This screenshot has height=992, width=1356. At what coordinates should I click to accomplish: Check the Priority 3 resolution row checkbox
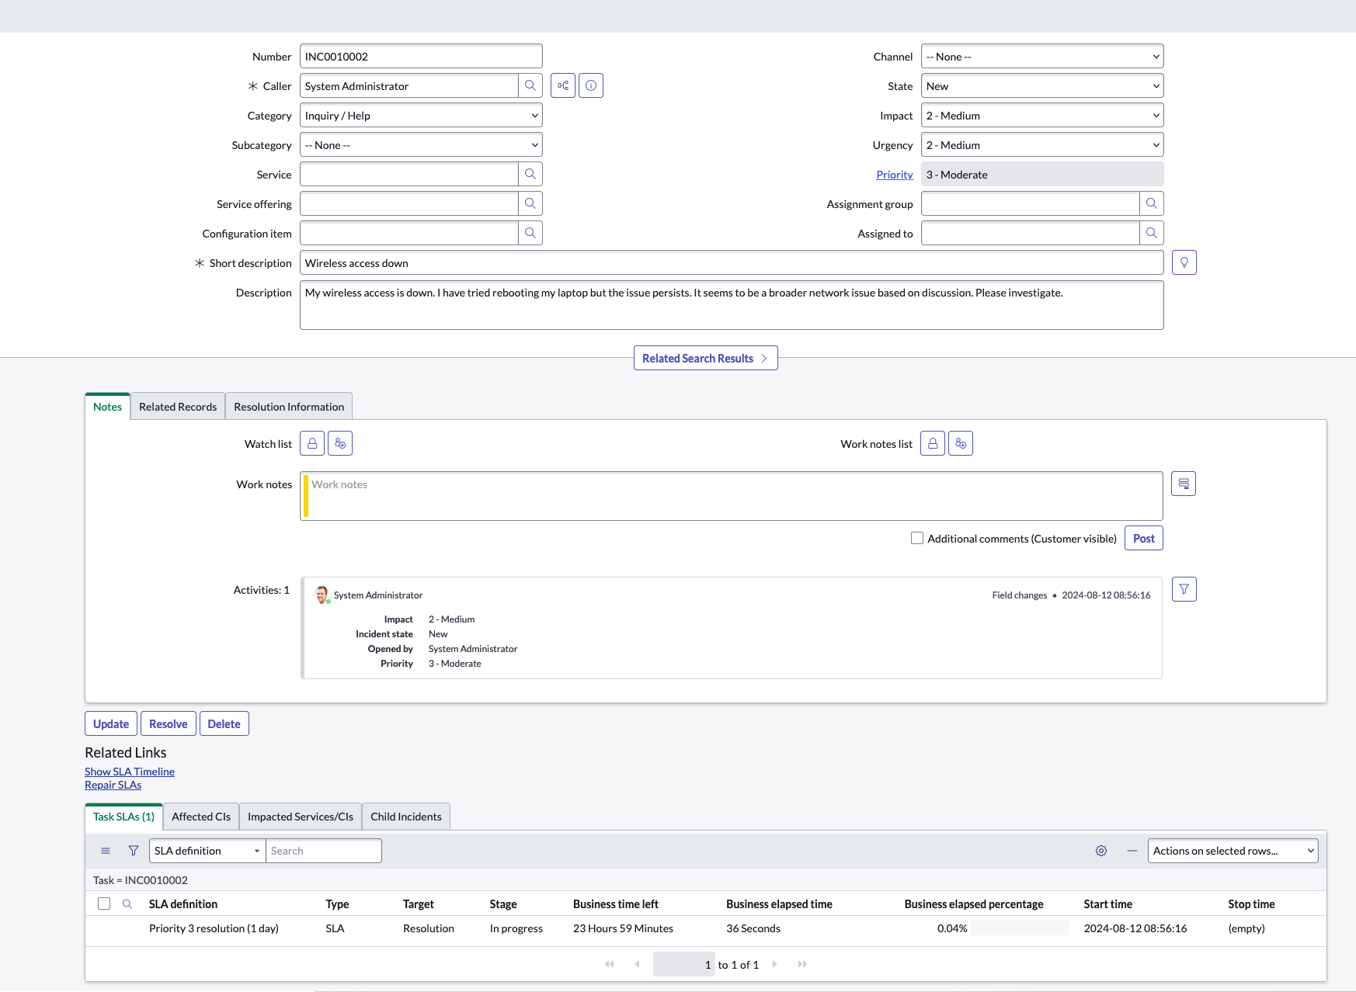pos(105,928)
